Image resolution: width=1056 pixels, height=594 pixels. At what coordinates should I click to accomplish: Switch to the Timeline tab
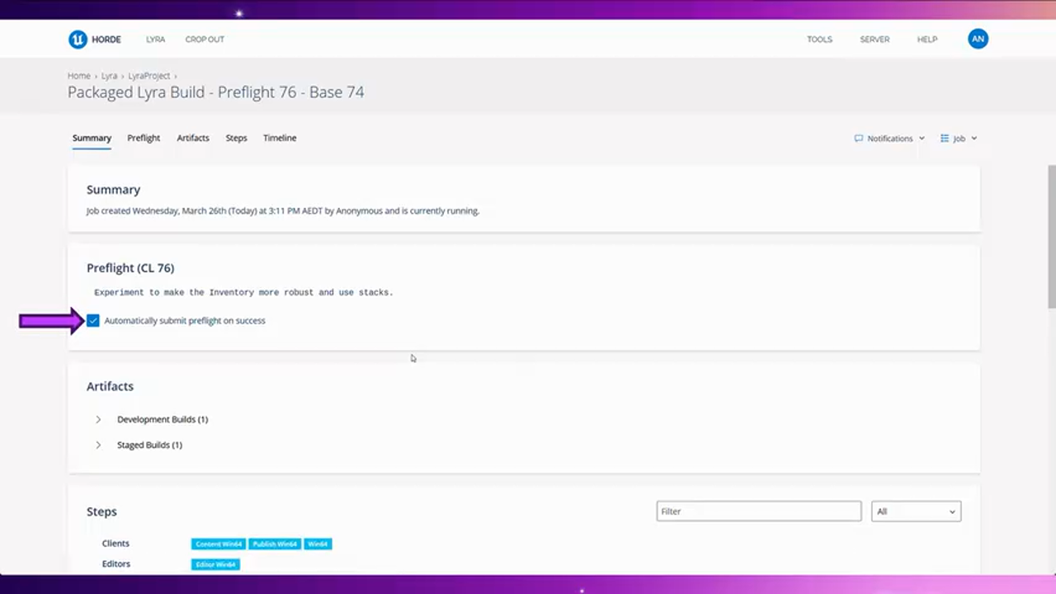(x=279, y=138)
